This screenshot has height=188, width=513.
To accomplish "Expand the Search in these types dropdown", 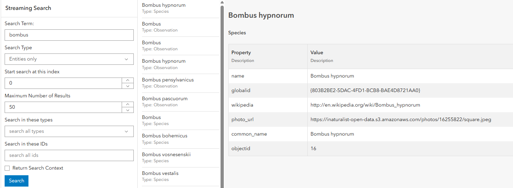I will point(69,131).
